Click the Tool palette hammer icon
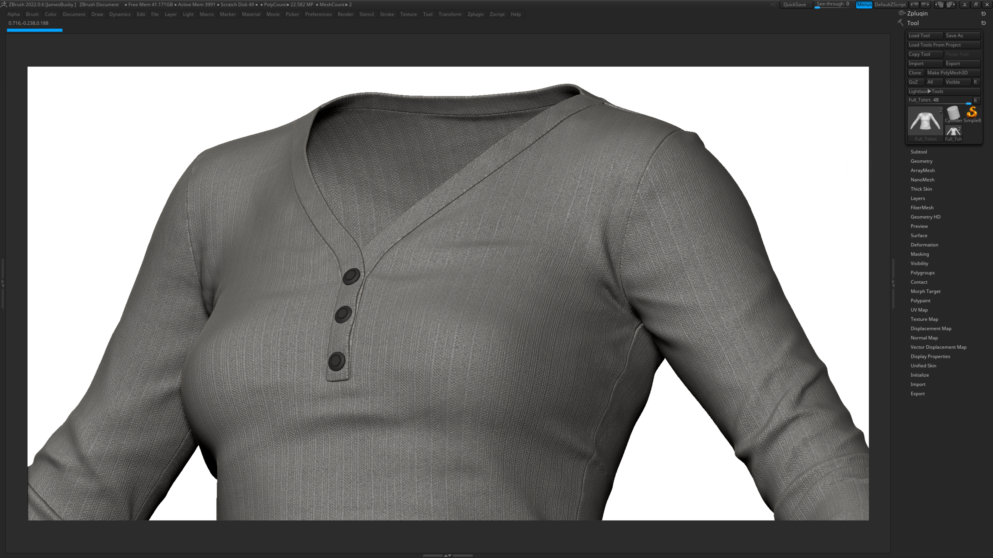This screenshot has width=993, height=558. click(x=900, y=23)
